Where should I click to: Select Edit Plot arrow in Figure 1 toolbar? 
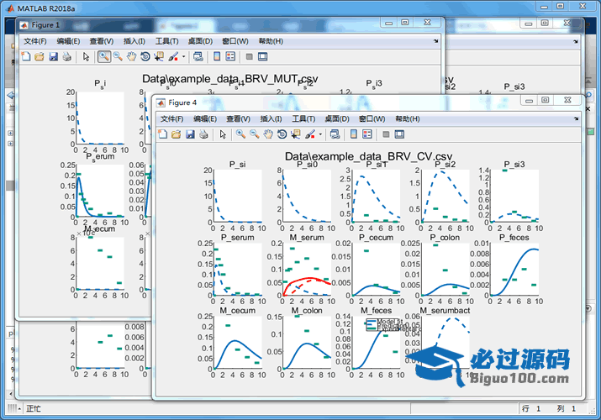(x=86, y=56)
